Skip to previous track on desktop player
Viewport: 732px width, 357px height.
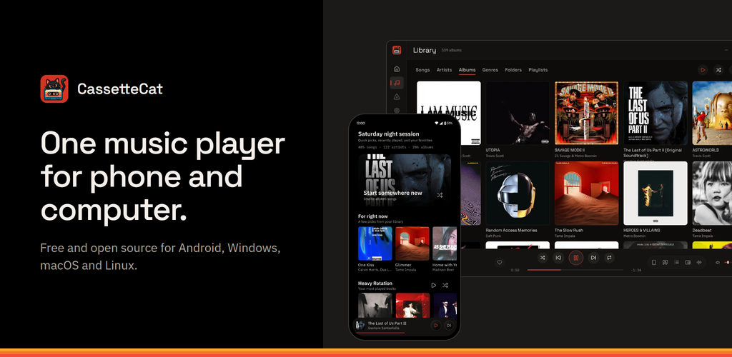pyautogui.click(x=558, y=257)
